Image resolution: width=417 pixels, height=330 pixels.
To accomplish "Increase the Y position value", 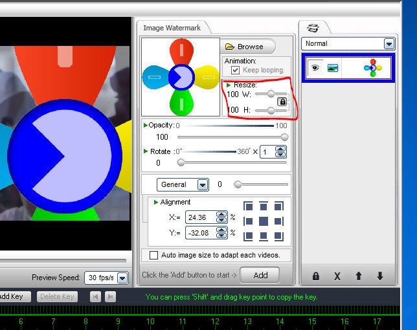I will coord(221,230).
